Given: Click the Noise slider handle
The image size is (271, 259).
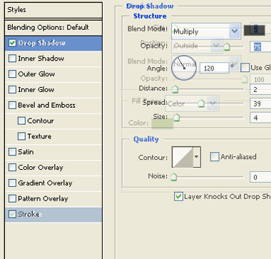Looking at the screenshot, I should pyautogui.click(x=174, y=177).
